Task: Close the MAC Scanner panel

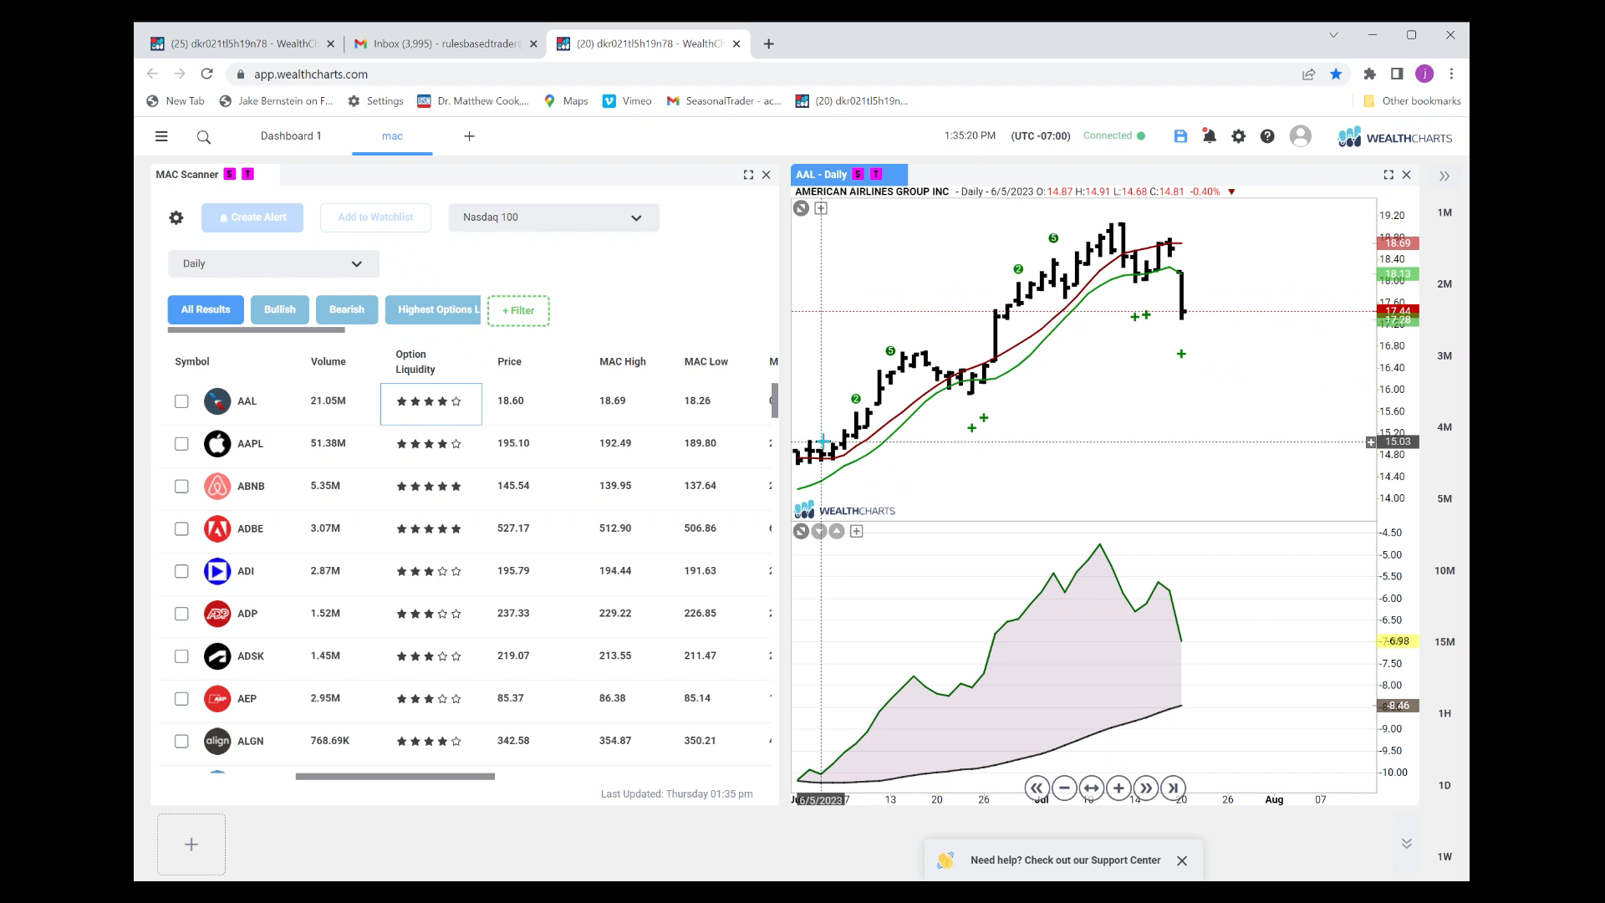Action: pyautogui.click(x=766, y=175)
